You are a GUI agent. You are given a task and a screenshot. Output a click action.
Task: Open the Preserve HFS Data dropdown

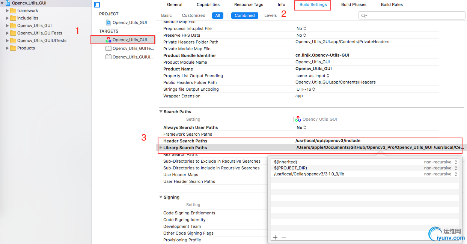click(x=301, y=35)
